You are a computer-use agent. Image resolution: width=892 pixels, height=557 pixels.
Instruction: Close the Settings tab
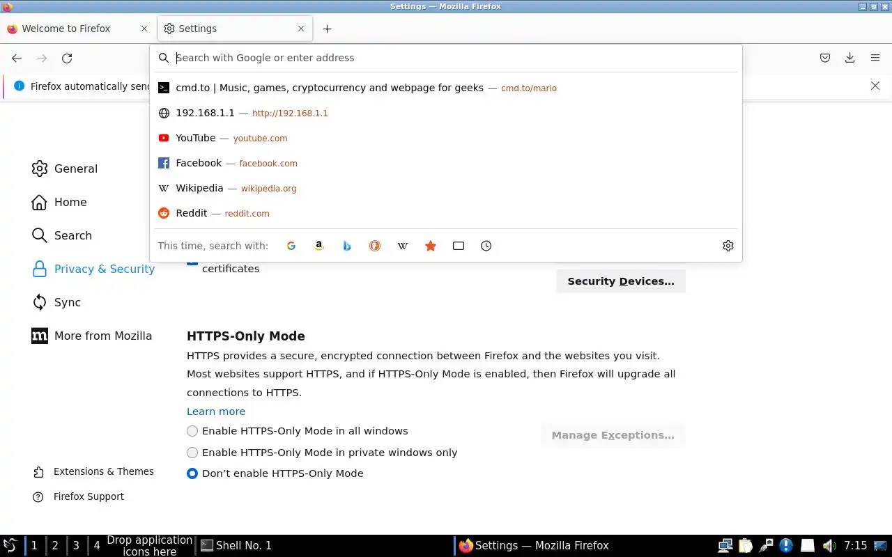[301, 29]
